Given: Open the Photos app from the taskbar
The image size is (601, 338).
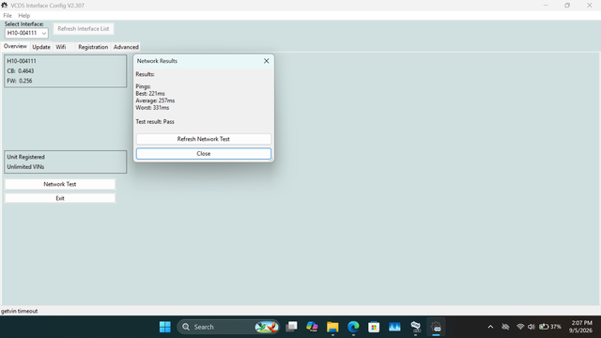Looking at the screenshot, I should tap(394, 327).
